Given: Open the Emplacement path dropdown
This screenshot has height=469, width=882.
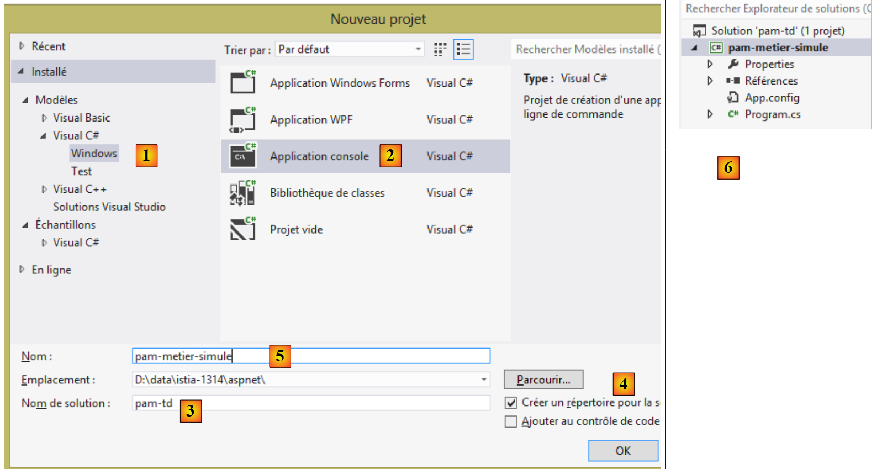Looking at the screenshot, I should (x=483, y=380).
